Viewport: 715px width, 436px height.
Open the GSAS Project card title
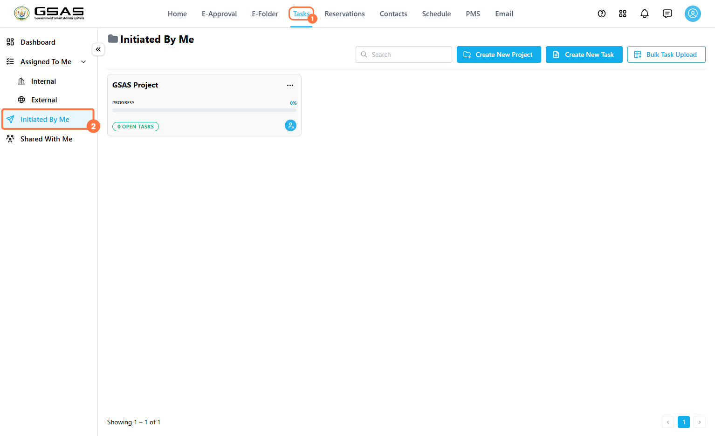pos(135,85)
